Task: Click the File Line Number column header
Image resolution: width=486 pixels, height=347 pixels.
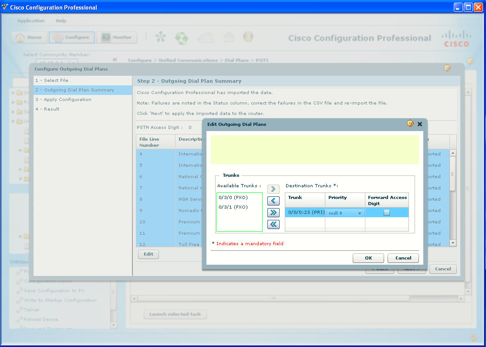Action: (156, 142)
